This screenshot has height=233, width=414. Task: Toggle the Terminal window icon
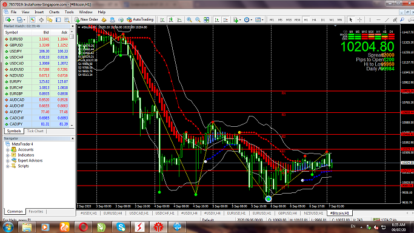click(58, 20)
